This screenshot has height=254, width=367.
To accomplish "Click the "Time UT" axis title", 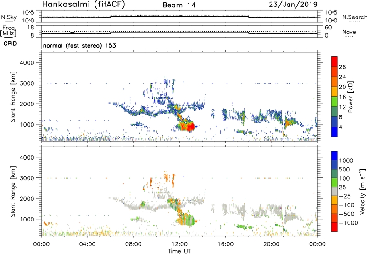I will [179, 251].
